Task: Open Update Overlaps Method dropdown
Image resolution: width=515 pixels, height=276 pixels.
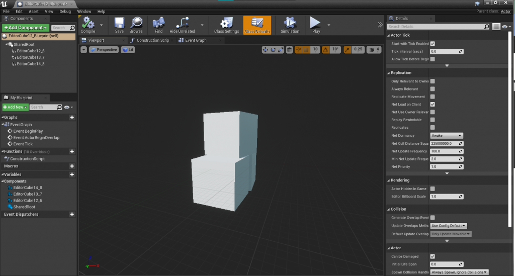Action: 449,226
